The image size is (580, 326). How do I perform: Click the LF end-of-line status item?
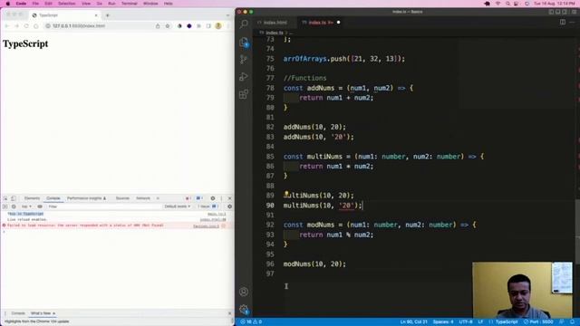(x=480, y=322)
